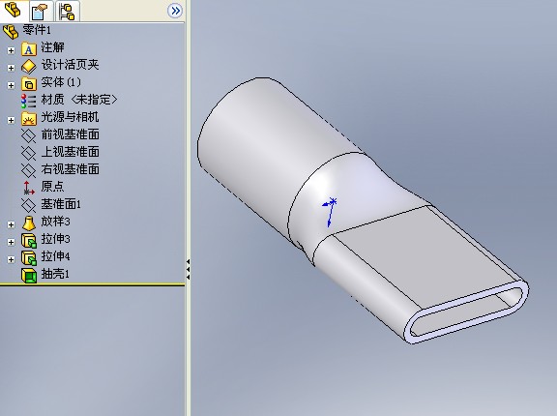Select the 实体(1) label

pos(61,82)
